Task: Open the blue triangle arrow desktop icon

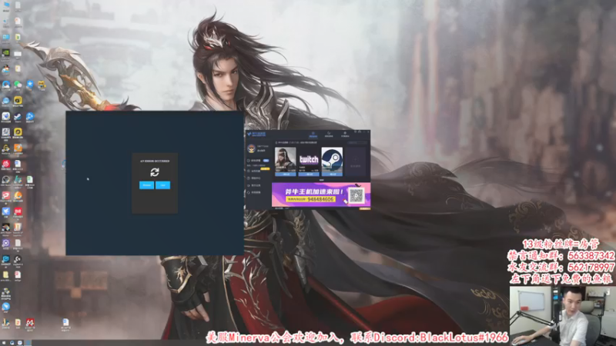Action: pos(30,116)
